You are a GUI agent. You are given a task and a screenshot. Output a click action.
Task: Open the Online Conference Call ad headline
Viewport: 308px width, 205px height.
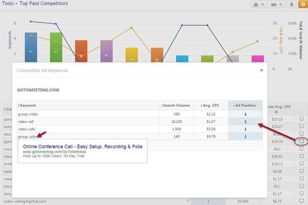(82, 147)
